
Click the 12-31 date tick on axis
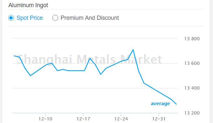pyautogui.click(x=159, y=119)
